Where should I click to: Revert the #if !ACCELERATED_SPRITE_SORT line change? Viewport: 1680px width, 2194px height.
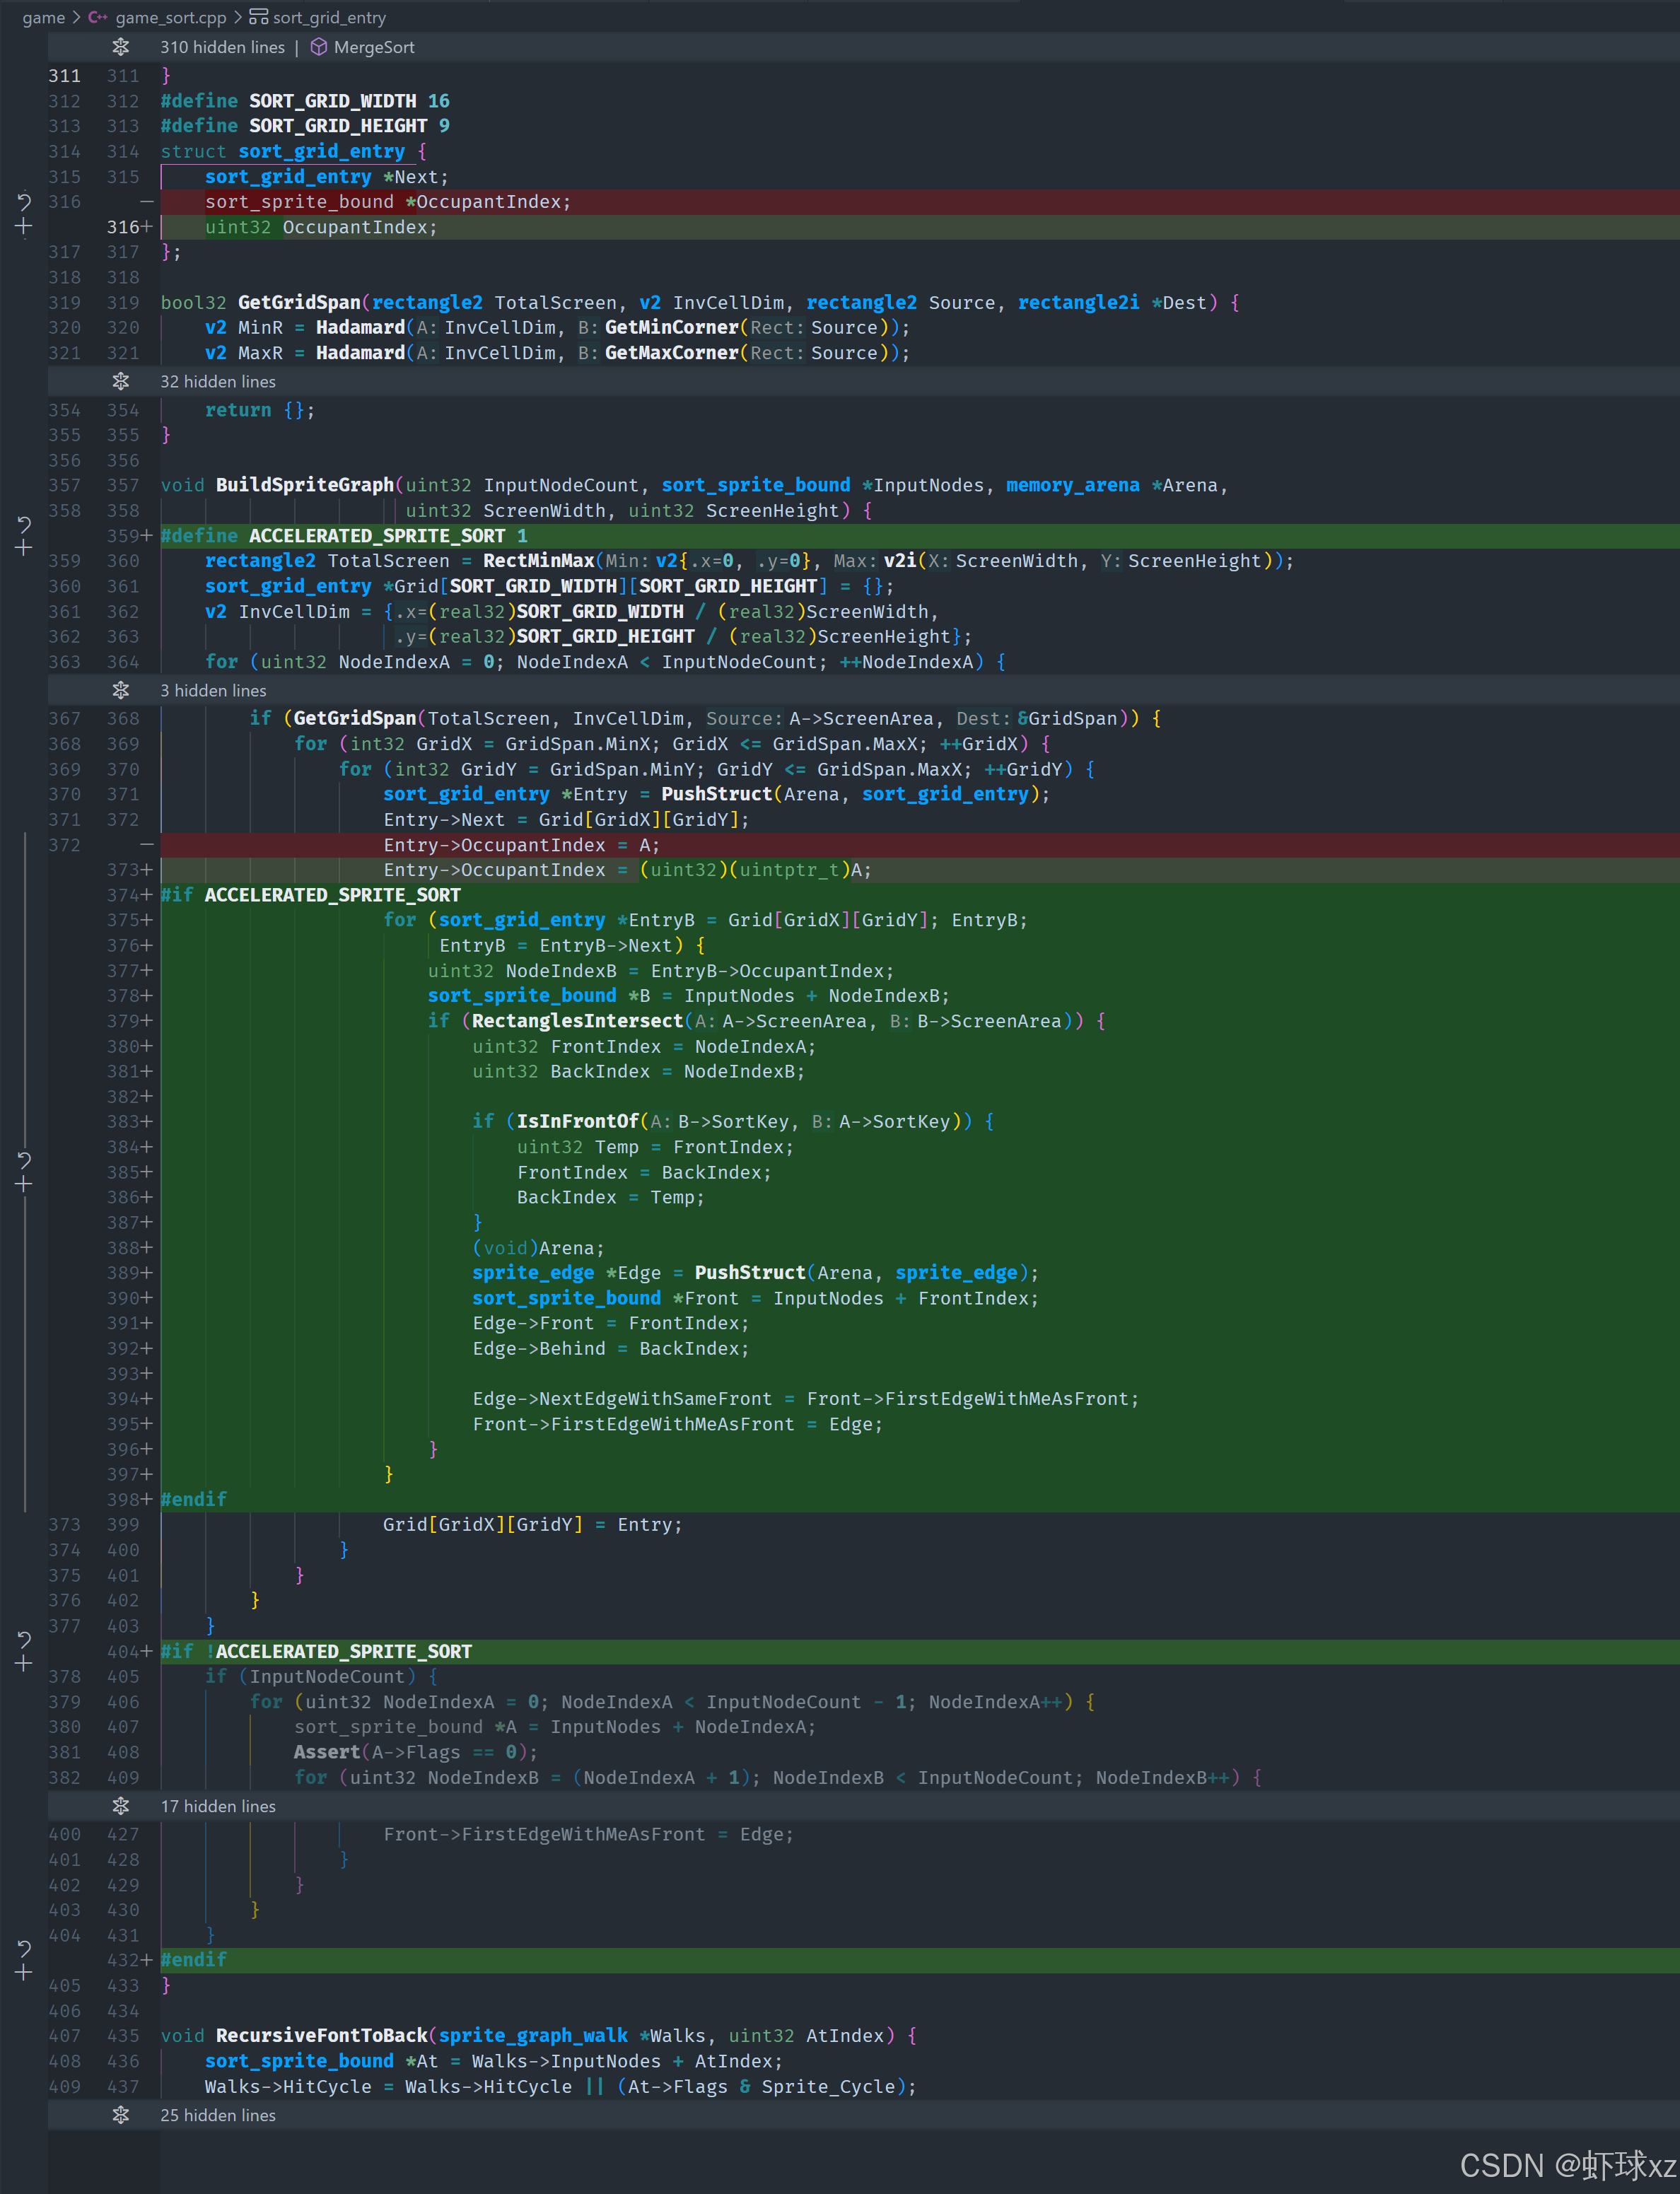24,1639
